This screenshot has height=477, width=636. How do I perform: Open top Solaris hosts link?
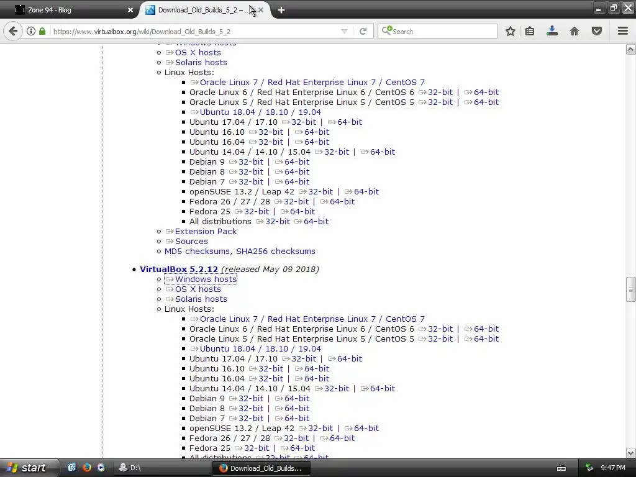(196, 63)
